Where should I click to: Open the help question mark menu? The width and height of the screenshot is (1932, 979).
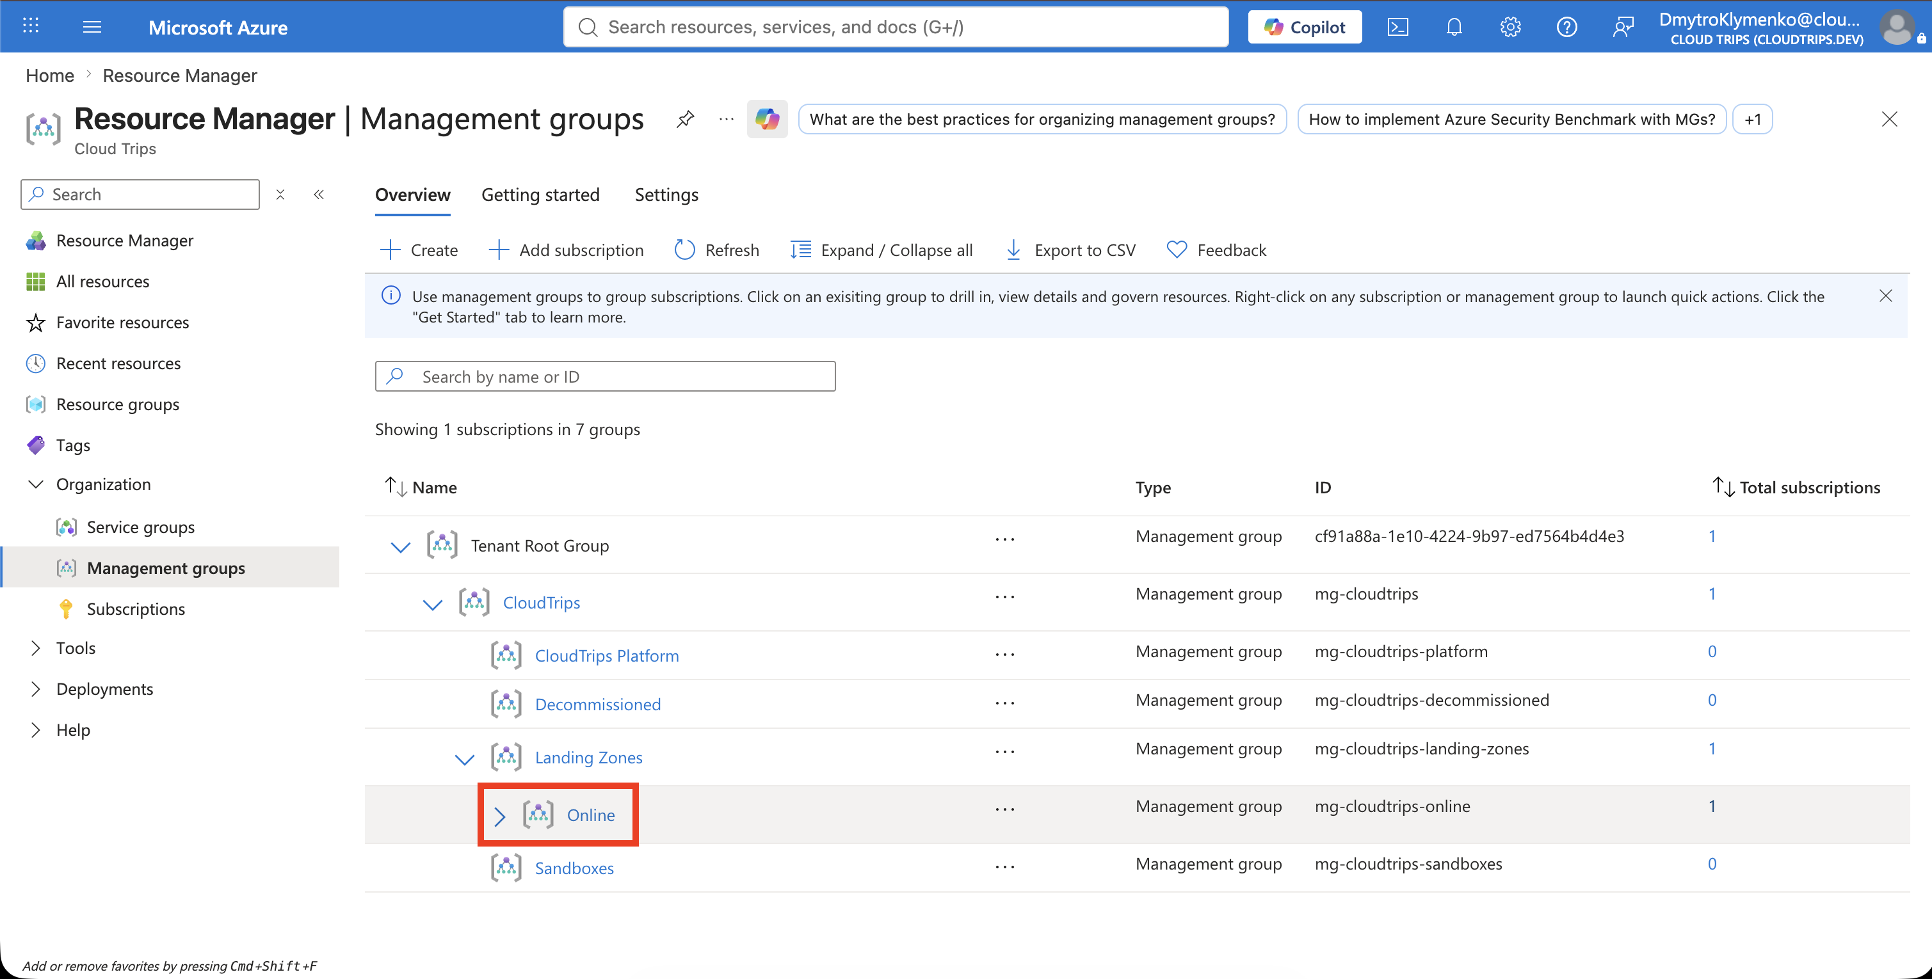click(1566, 27)
